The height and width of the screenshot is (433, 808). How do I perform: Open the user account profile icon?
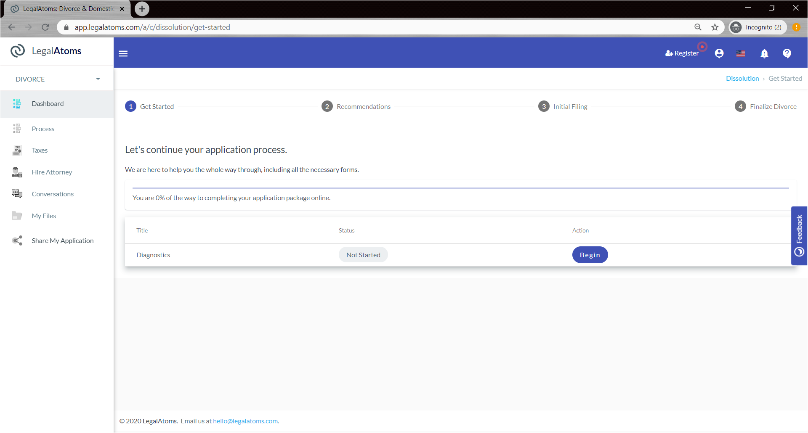coord(719,53)
